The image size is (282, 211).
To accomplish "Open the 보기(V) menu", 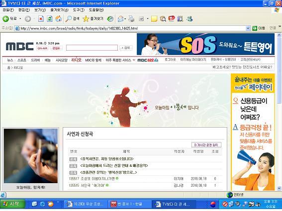I will pyautogui.click(x=40, y=10).
